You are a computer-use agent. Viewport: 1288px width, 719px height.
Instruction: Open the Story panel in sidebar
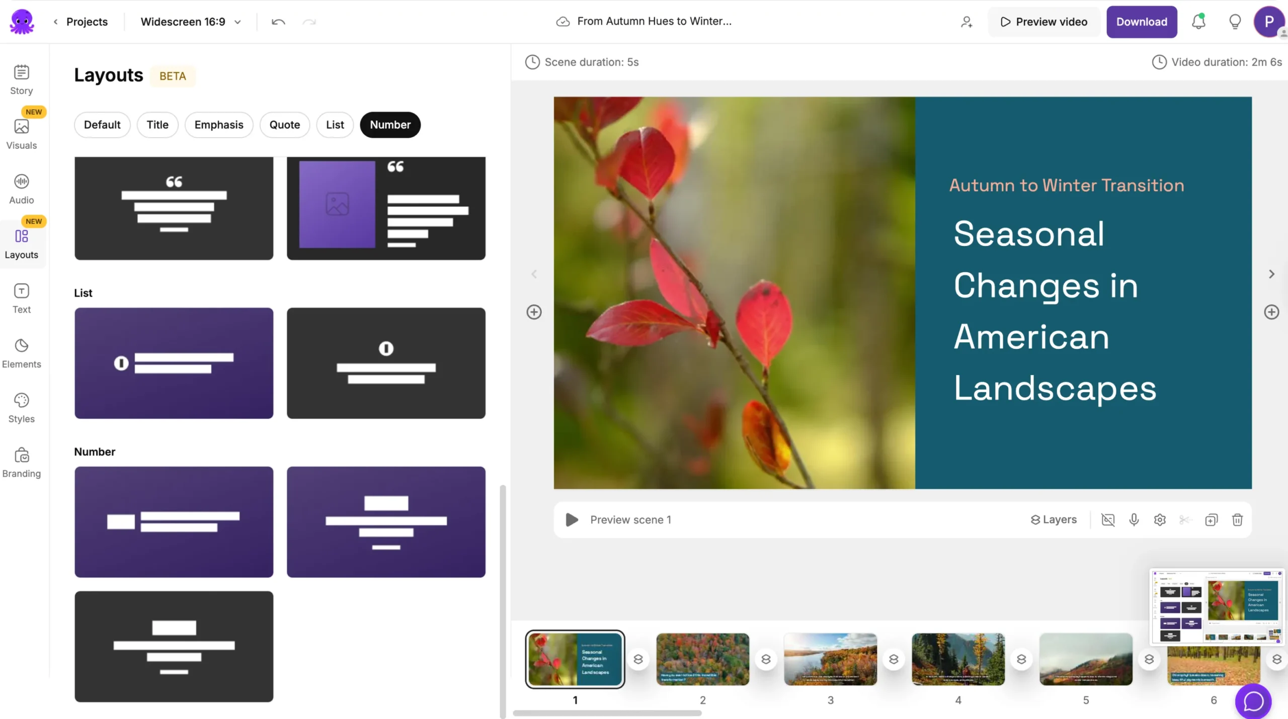[x=21, y=79]
